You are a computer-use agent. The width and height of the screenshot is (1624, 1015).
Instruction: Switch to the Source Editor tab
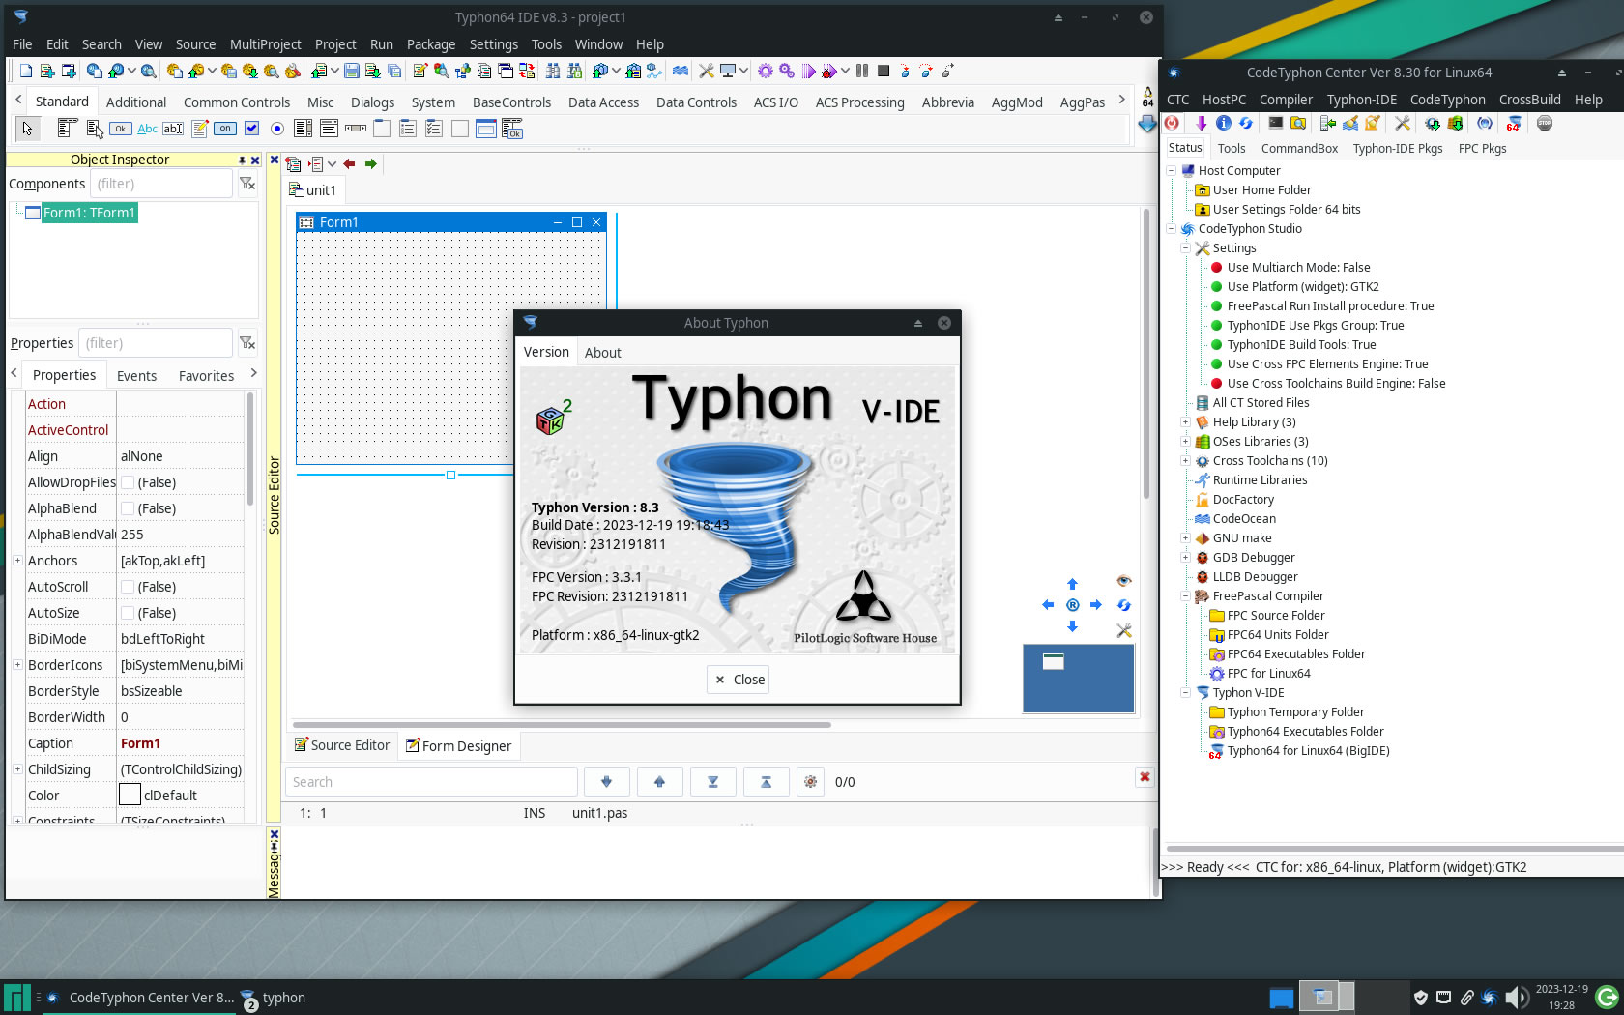click(x=342, y=745)
